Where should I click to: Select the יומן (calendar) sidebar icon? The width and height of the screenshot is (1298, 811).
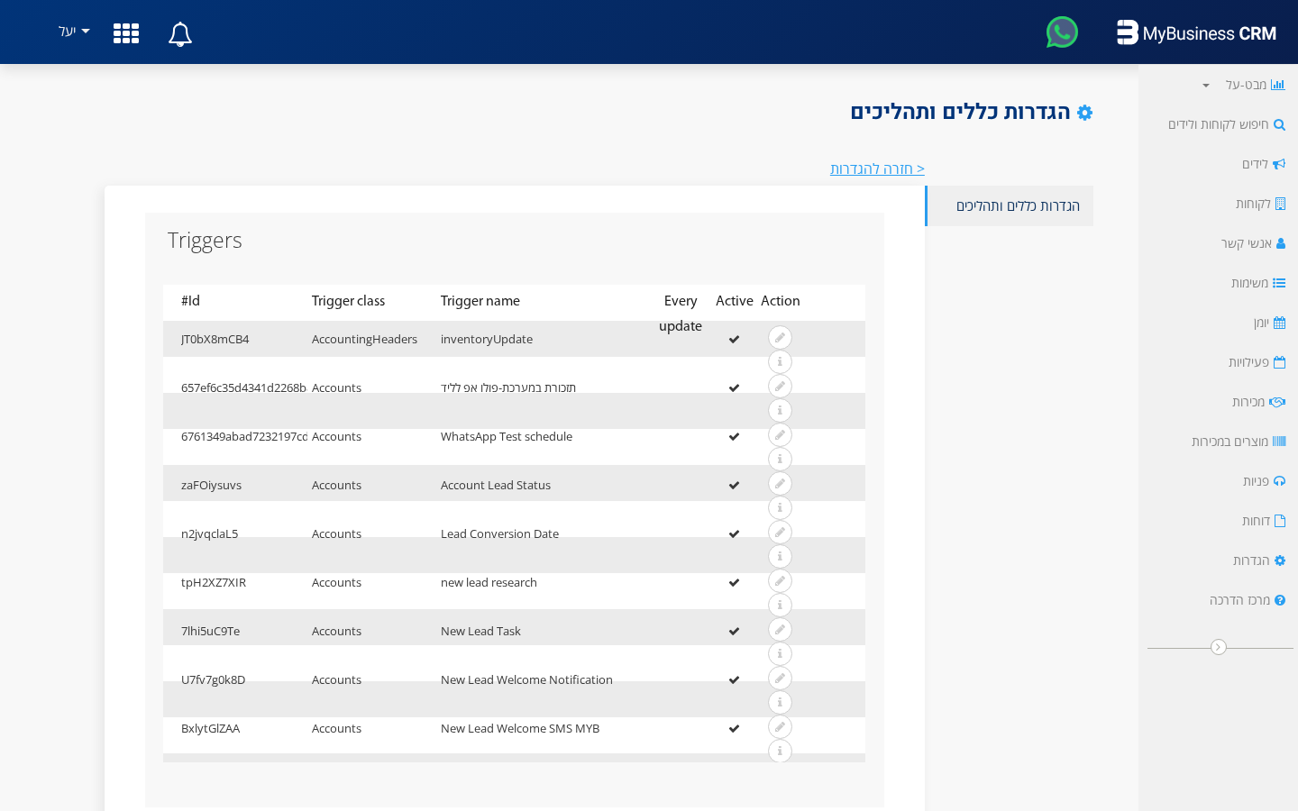pyautogui.click(x=1281, y=322)
